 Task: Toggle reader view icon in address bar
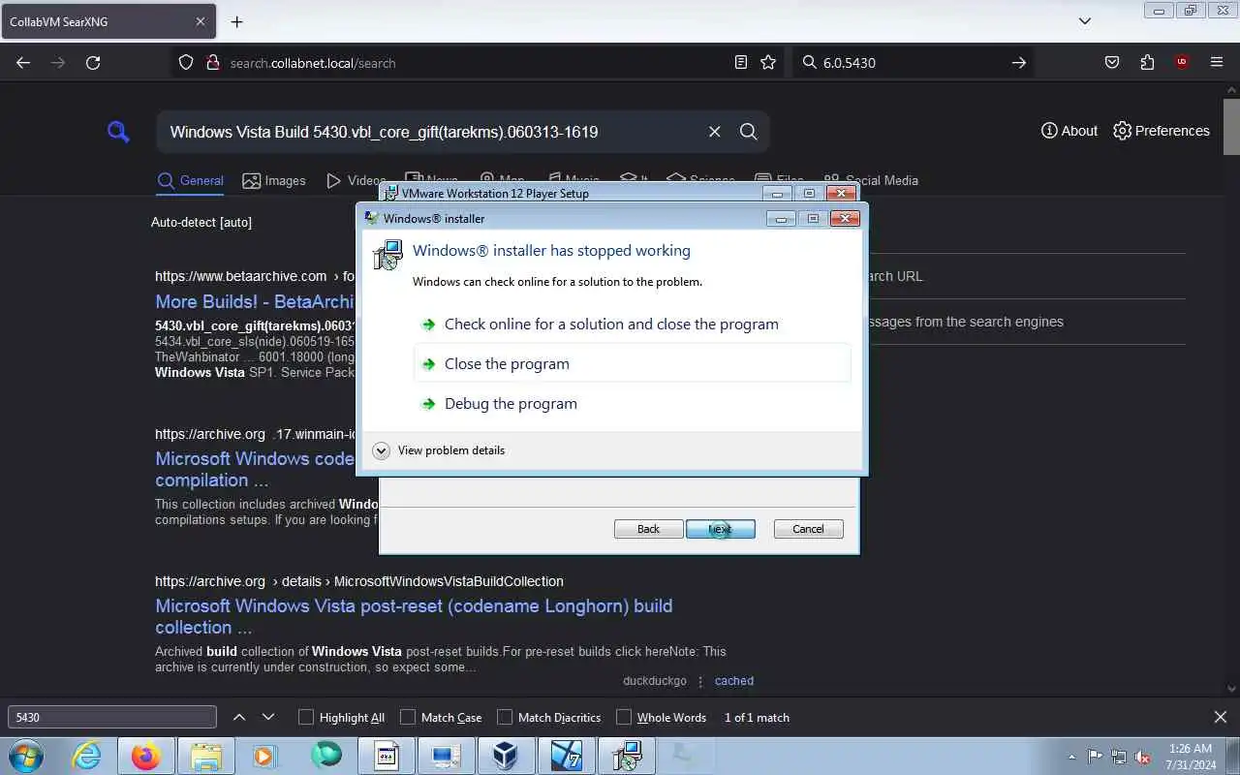pyautogui.click(x=741, y=62)
